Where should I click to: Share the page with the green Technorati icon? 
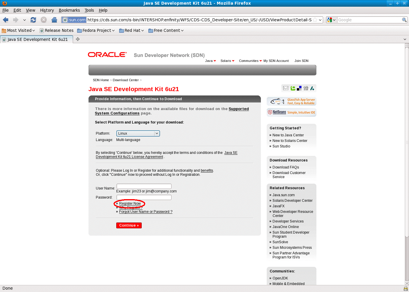293,88
